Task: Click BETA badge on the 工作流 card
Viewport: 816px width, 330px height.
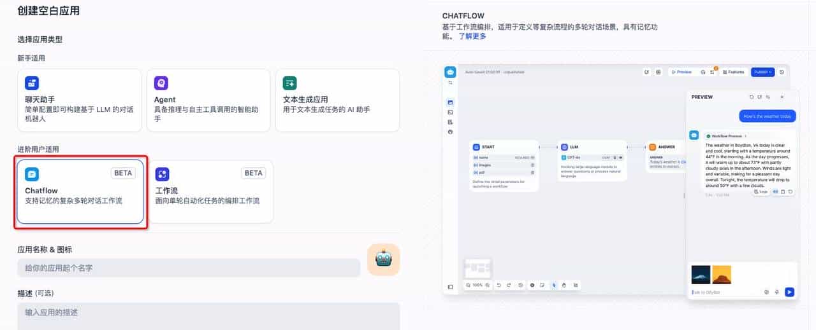Action: (x=253, y=173)
